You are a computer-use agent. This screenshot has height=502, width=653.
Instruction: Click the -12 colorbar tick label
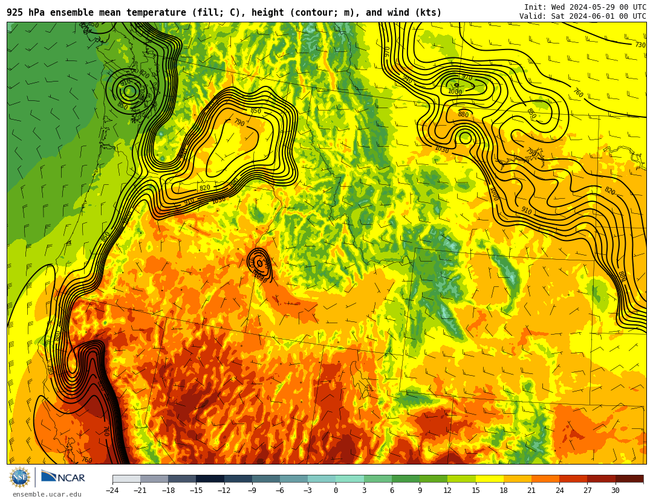(224, 491)
